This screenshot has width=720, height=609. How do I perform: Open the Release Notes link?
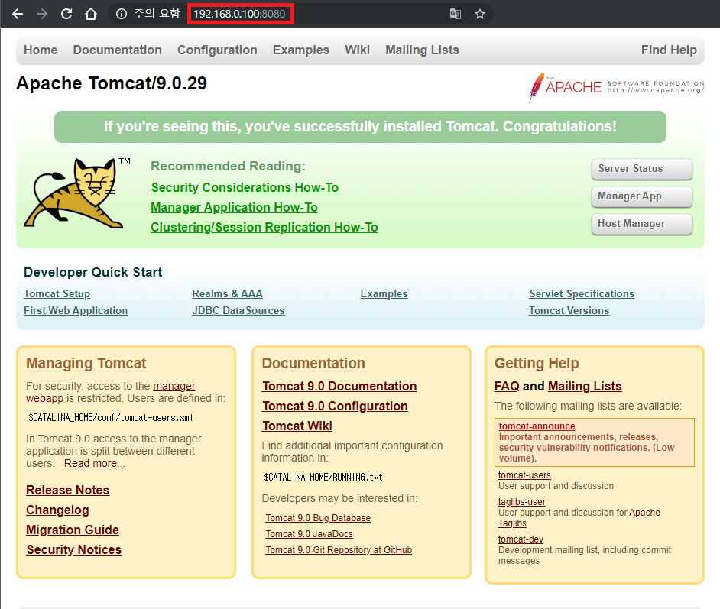coord(67,490)
